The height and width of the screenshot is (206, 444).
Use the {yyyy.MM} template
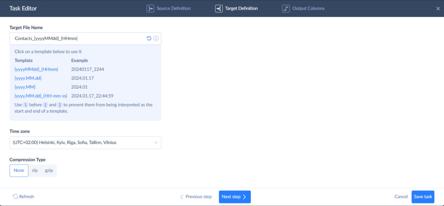pyautogui.click(x=25, y=87)
